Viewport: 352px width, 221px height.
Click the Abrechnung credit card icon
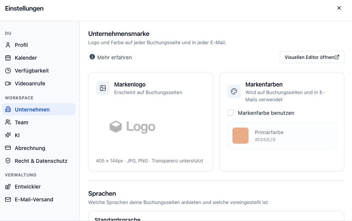pyautogui.click(x=8, y=148)
